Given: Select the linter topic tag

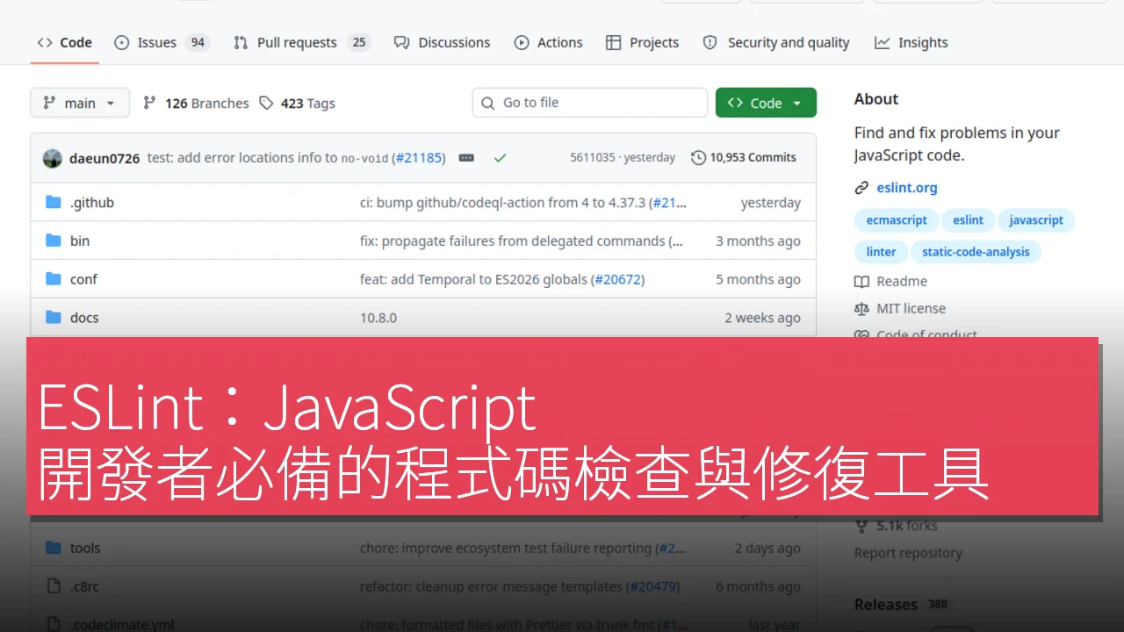Looking at the screenshot, I should point(882,252).
